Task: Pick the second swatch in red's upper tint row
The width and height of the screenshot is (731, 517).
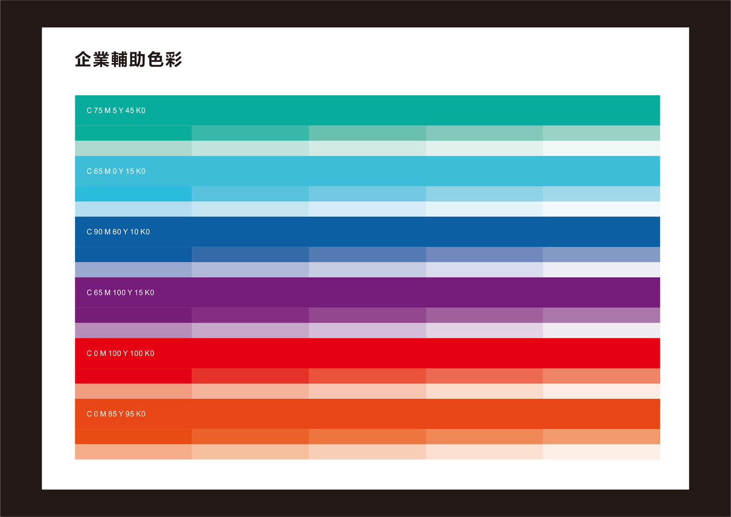Action: 250,376
